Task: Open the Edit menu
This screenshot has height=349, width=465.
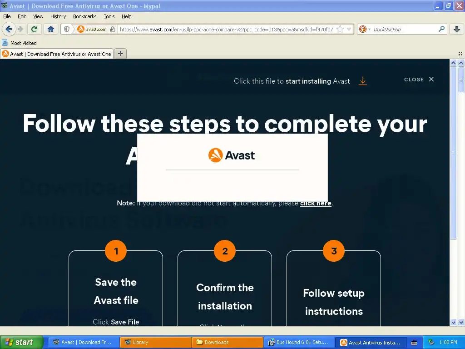Action: 22,16
